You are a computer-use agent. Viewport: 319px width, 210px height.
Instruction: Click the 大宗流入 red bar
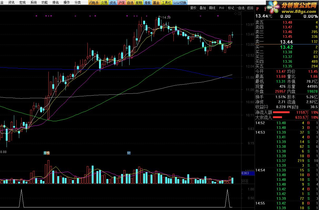click(x=277, y=117)
